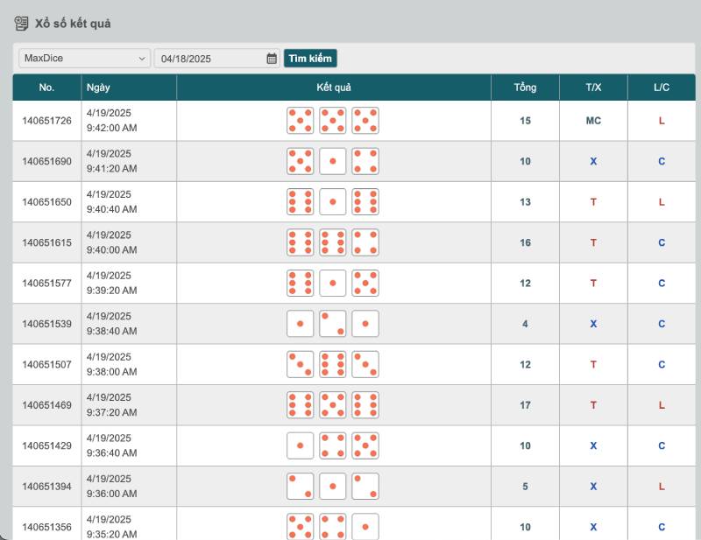Click the T/X column header
Viewport: 701px width, 540px height.
[x=593, y=88]
